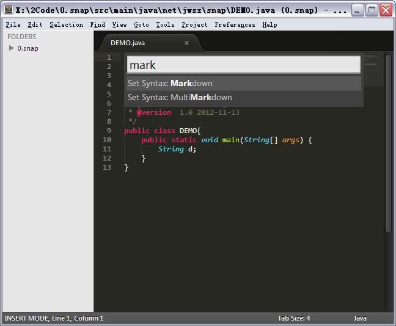Click the args parameter
Screen dimensions: 396x326
click(x=291, y=140)
